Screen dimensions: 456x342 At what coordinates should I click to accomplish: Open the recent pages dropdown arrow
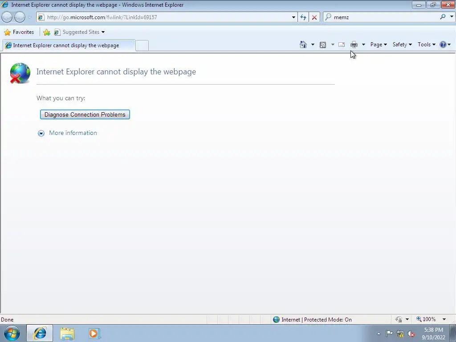coord(30,17)
